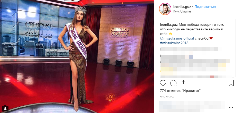This screenshot has width=236, height=113.
Task: Click the crown emoji in caption
Action: point(170,34)
